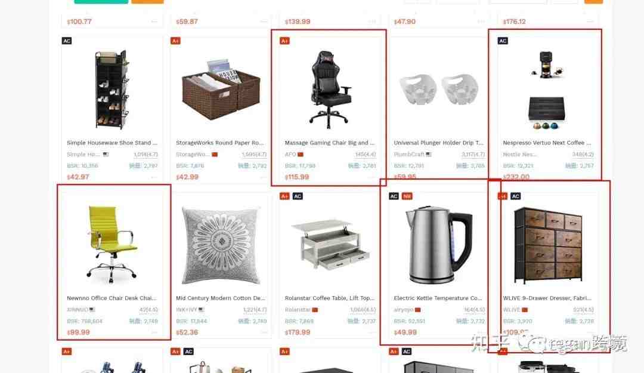Open Massage Gaming Chair product title
644x373 pixels.
(330, 143)
